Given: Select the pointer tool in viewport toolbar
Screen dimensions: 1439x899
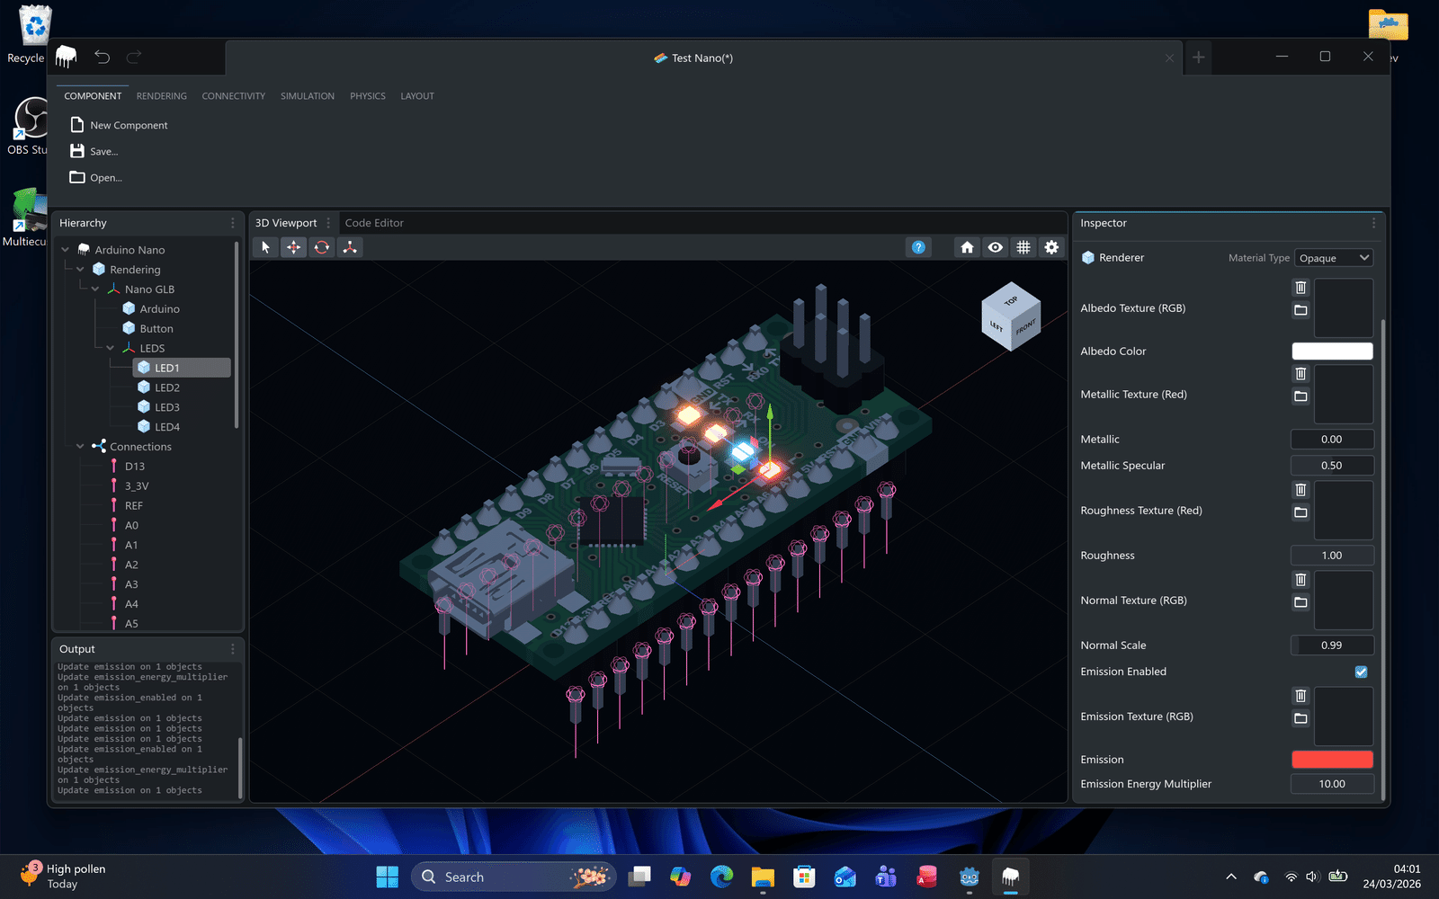Looking at the screenshot, I should 265,247.
